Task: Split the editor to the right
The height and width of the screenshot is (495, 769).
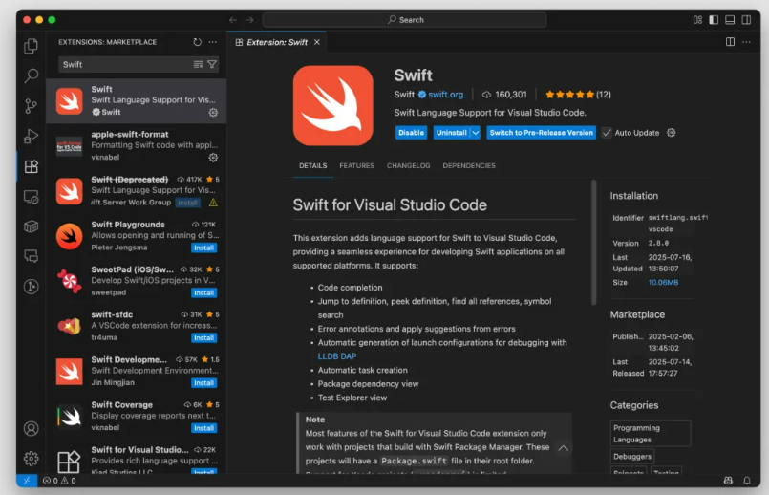Action: click(730, 42)
